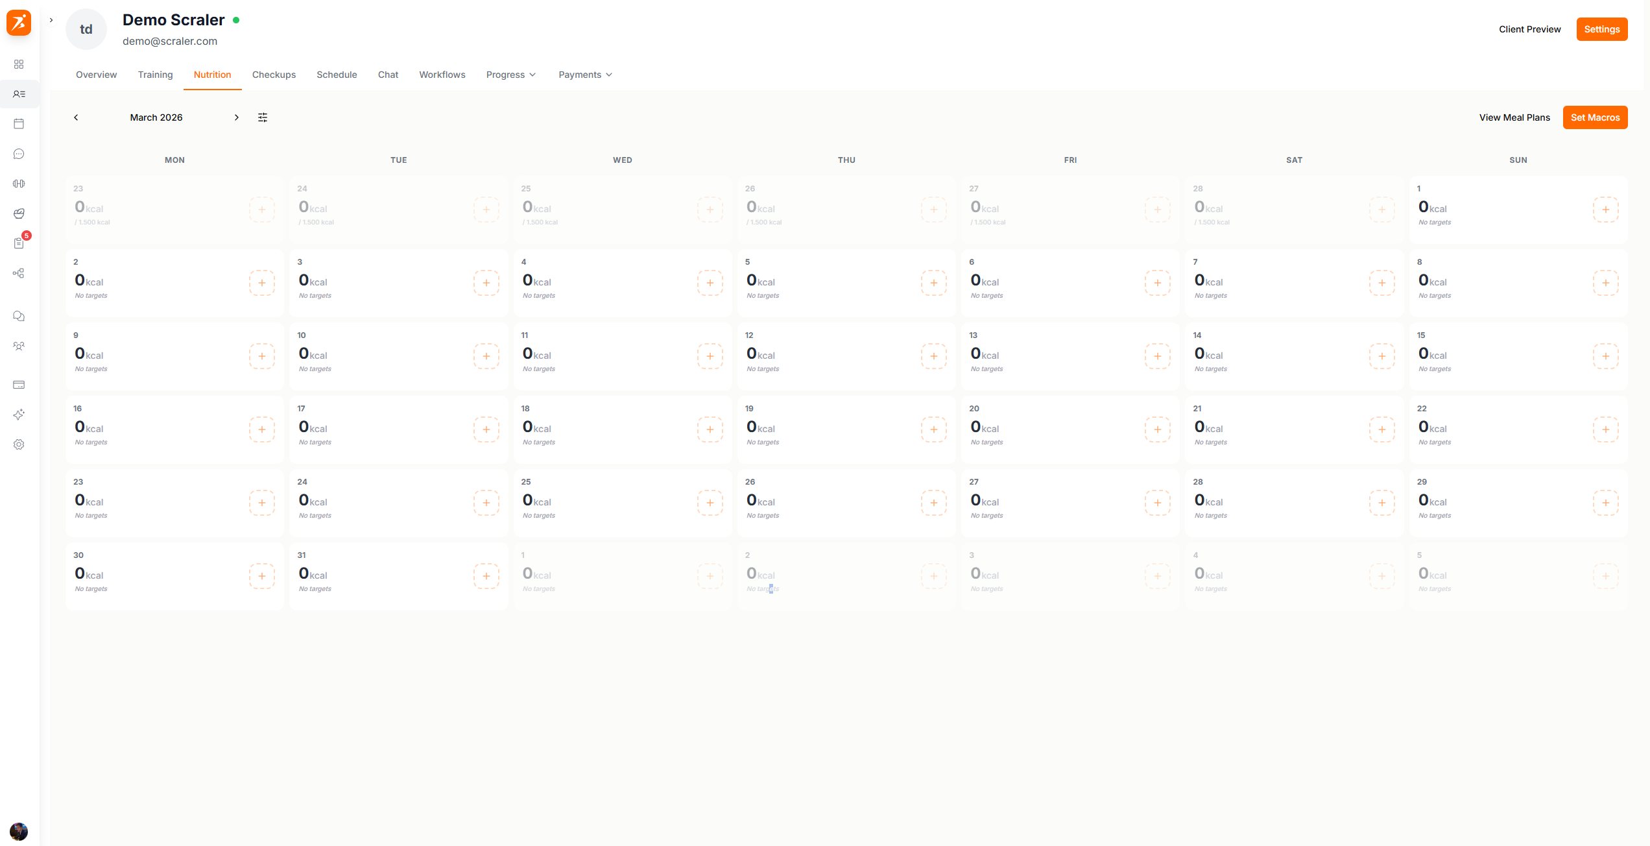The image size is (1650, 846).
Task: Switch to the Workflows tab
Action: tap(442, 75)
